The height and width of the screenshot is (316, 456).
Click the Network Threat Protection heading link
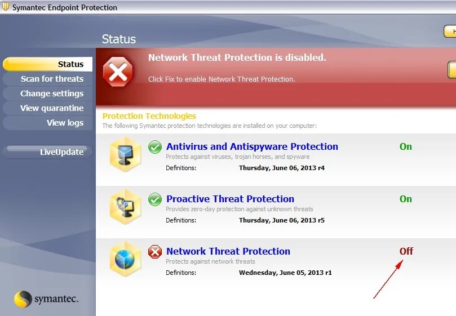click(228, 251)
